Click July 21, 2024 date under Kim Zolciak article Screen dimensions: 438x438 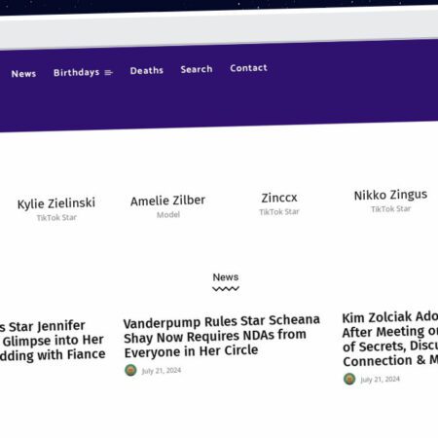(380, 380)
